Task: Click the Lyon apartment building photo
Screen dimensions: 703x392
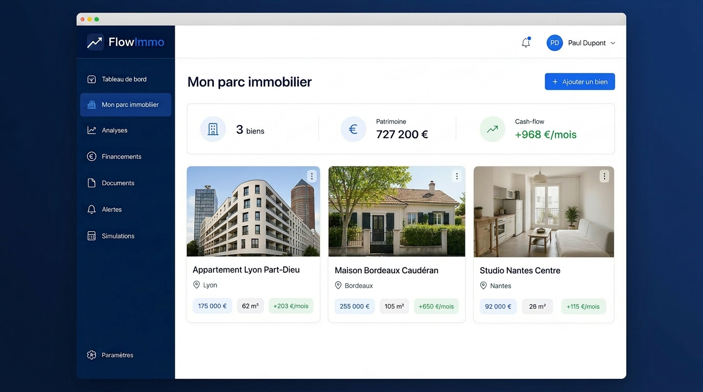Action: click(x=253, y=211)
